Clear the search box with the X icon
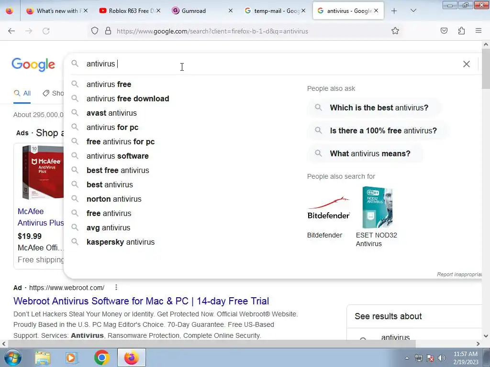 pos(466,64)
